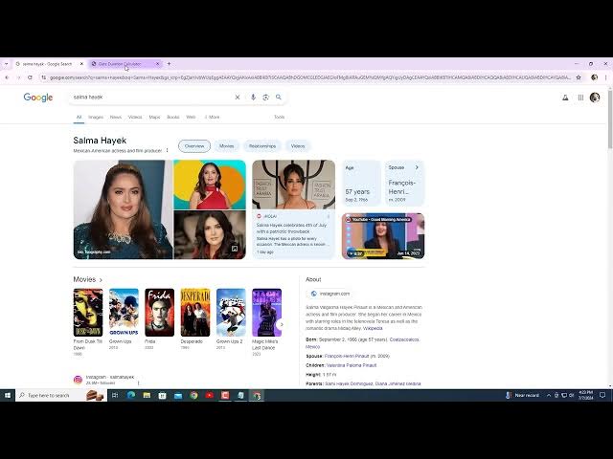Open the search Tools options
The width and height of the screenshot is (613, 459).
tap(279, 117)
